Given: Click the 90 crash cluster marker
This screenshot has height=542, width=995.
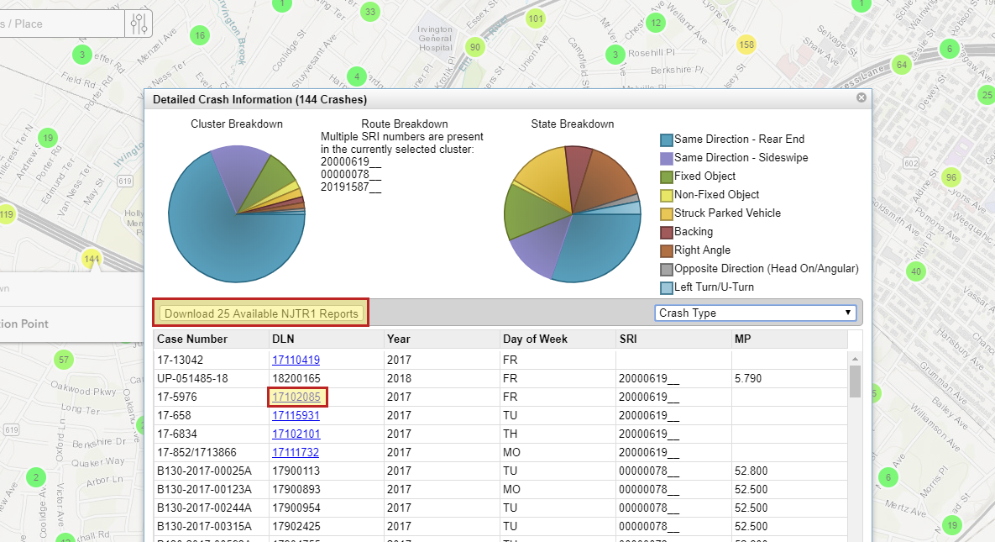Looking at the screenshot, I should (474, 47).
